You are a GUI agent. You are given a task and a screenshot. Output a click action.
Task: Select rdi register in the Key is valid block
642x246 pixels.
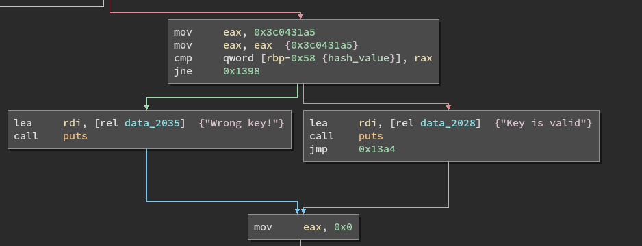click(368, 123)
